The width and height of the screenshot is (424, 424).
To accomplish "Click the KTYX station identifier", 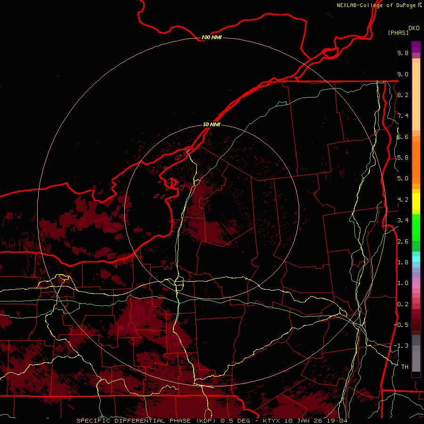I will [272, 421].
